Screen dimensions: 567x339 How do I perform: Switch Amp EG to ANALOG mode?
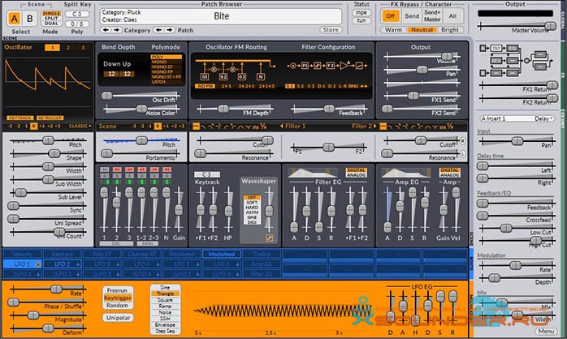pyautogui.click(x=449, y=174)
